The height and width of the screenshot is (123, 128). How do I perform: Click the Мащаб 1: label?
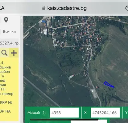(36, 113)
